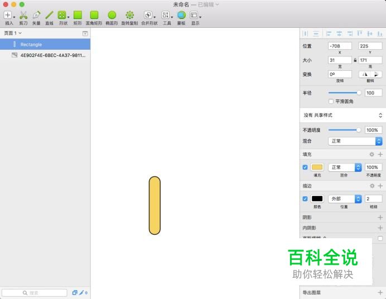Expand the 页面 1 pages dropdown
The height and width of the screenshot is (299, 386).
(13, 33)
